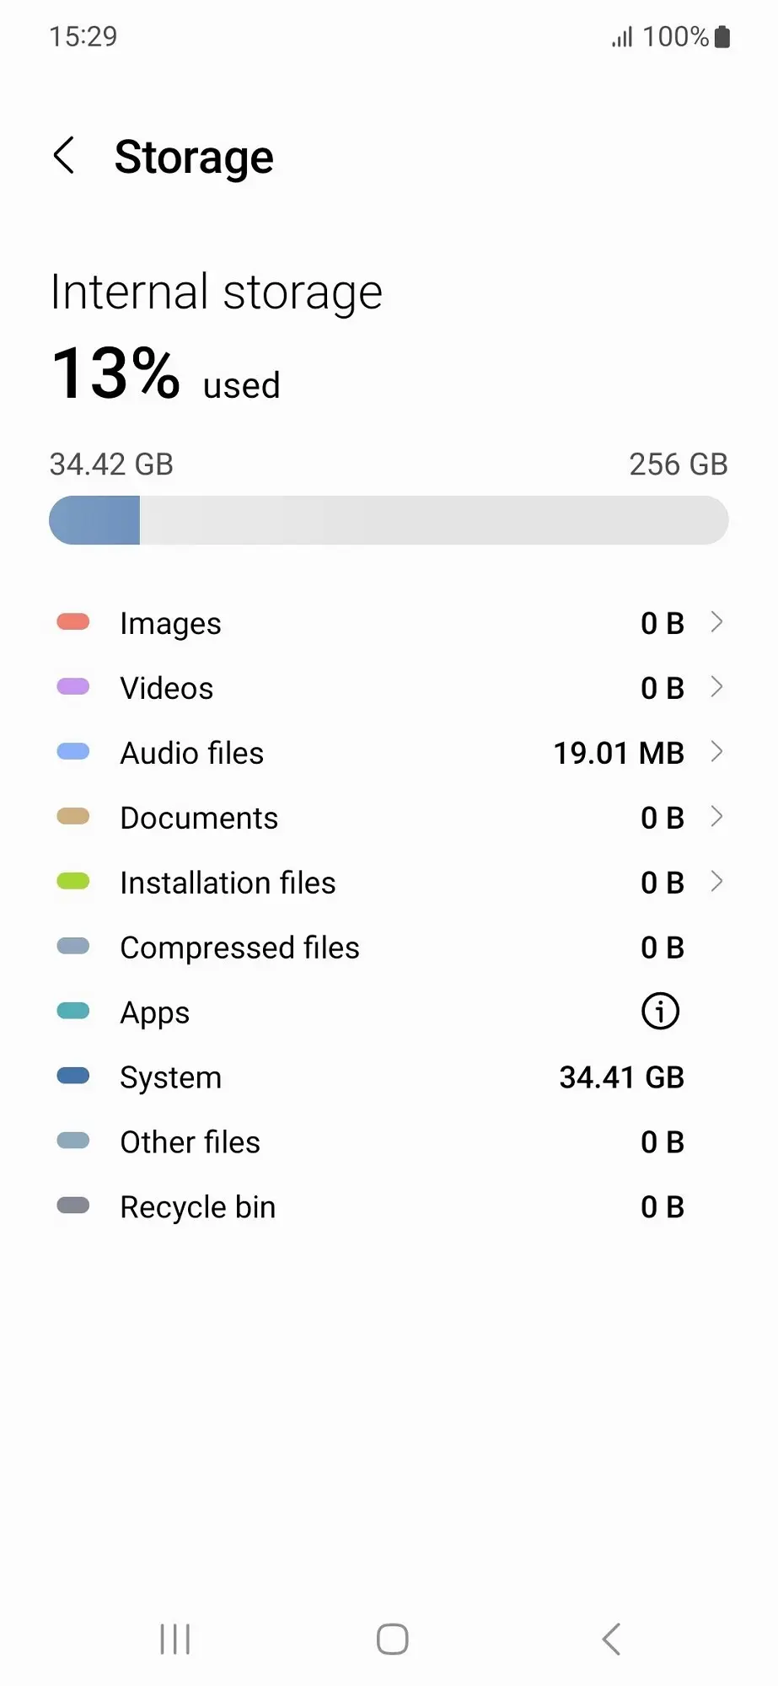Tap the back arrow next to Storage
This screenshot has width=778, height=1686.
tap(64, 156)
